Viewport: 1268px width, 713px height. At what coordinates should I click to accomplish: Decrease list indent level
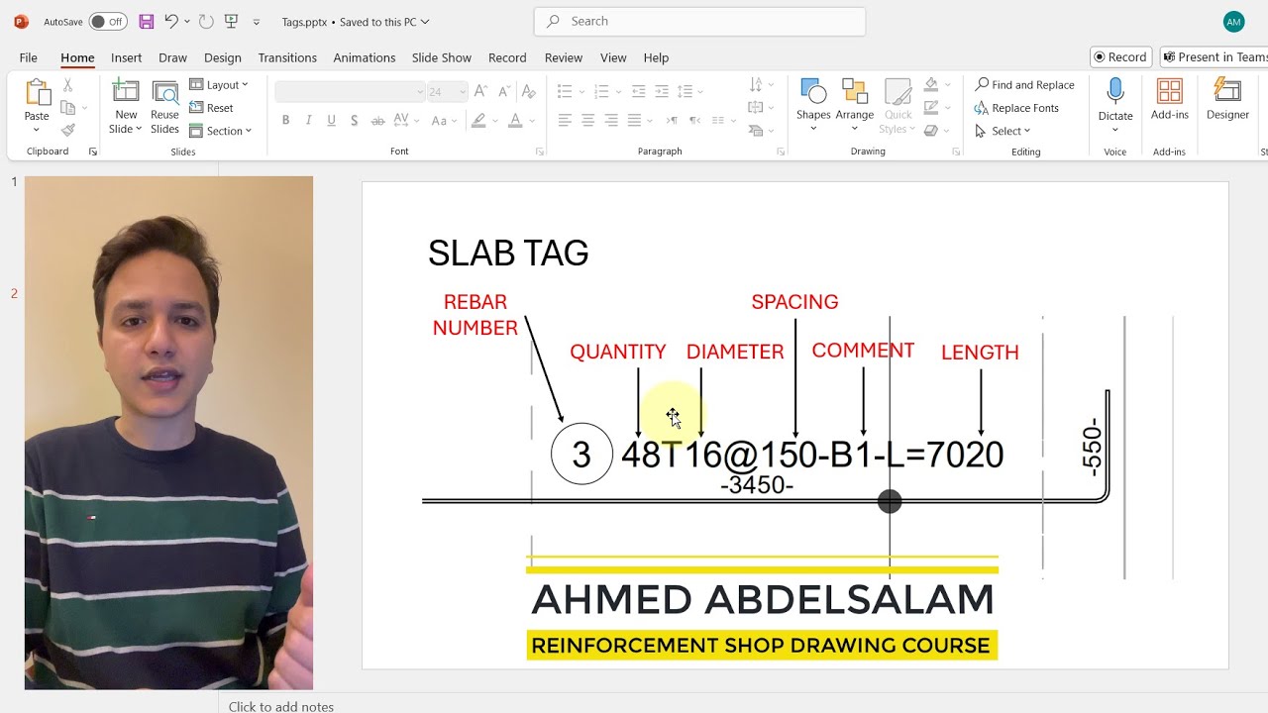tap(639, 91)
